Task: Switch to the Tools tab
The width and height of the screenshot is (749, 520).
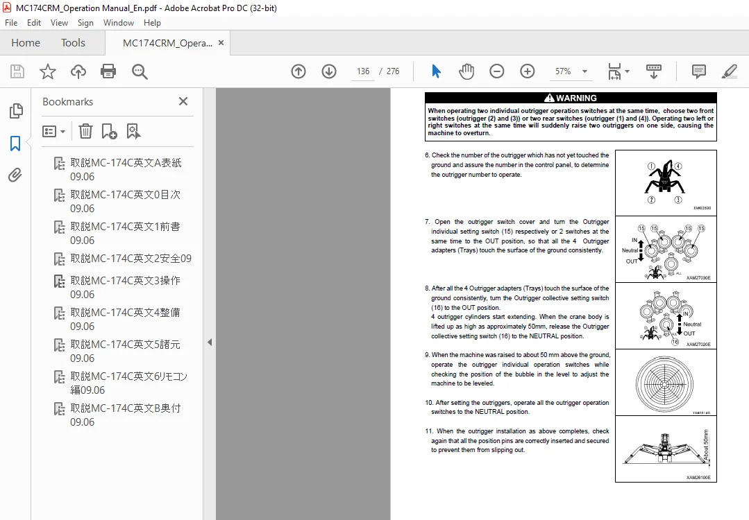Action: click(x=73, y=43)
